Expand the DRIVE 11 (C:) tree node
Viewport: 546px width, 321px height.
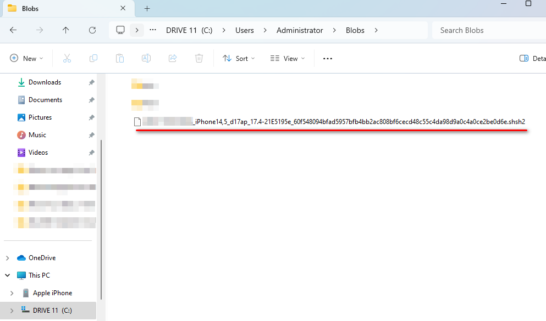pos(12,310)
